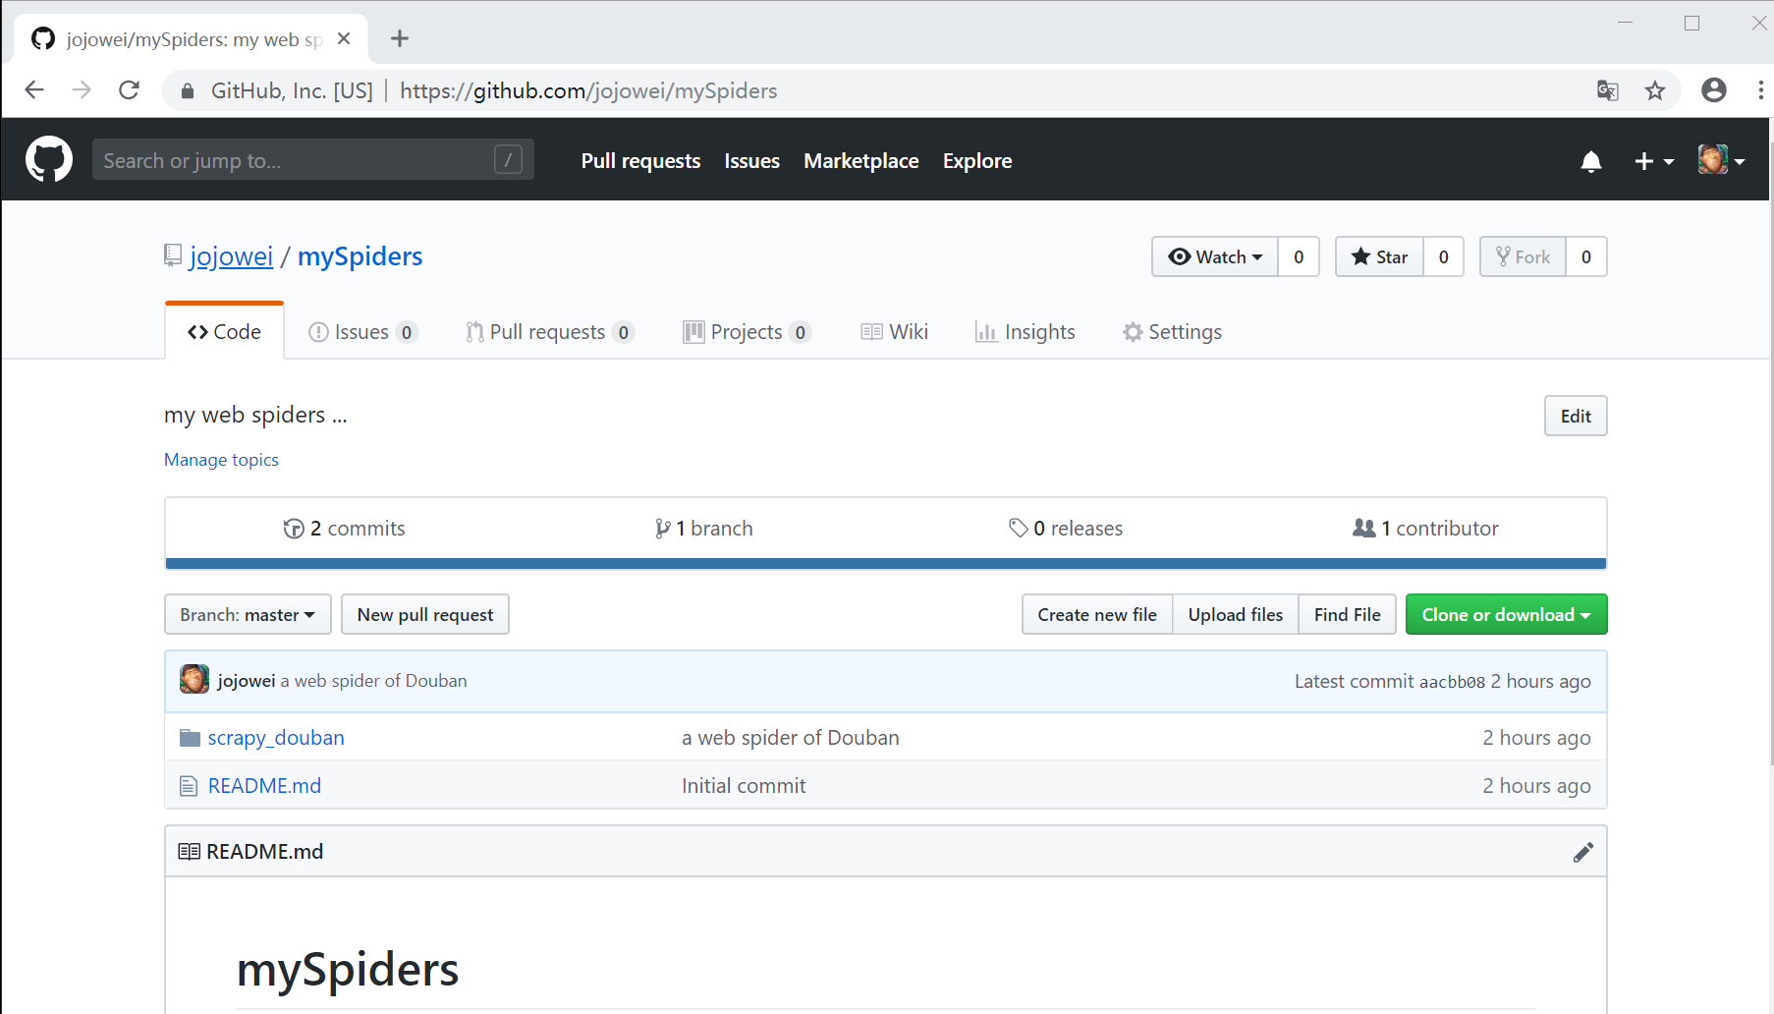Expand the Clone or download dropdown
1774x1014 pixels.
[1506, 614]
